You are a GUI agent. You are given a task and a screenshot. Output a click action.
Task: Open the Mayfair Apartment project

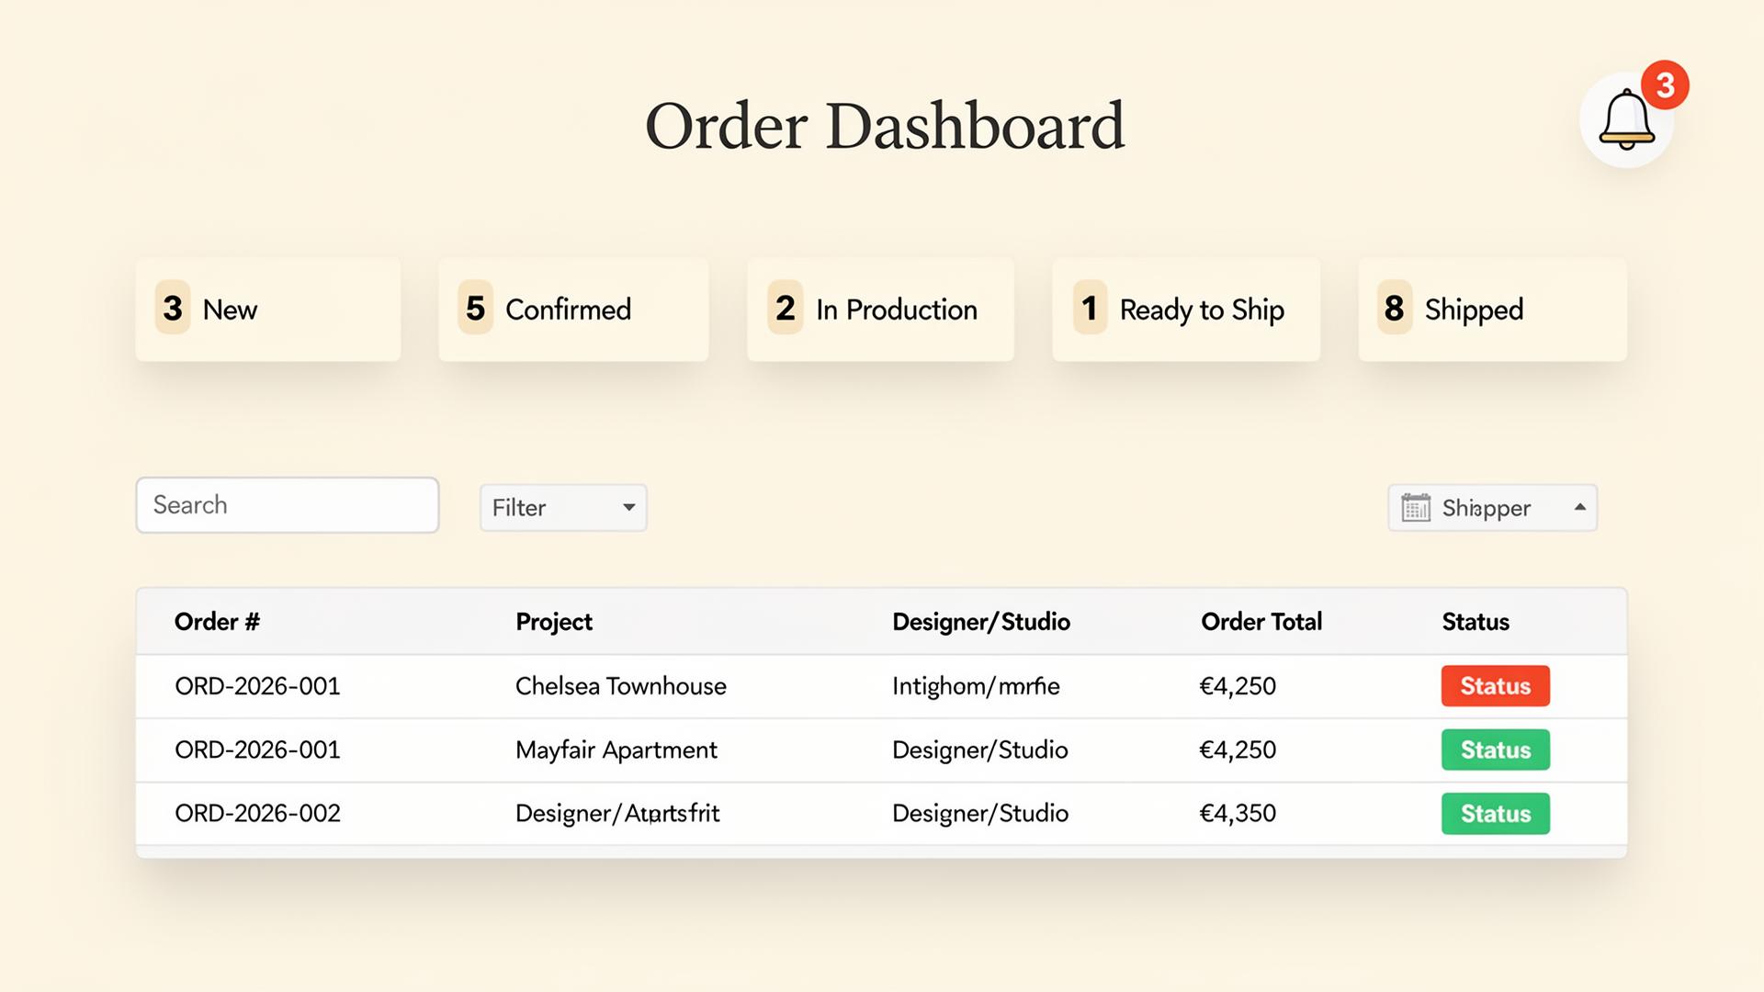tap(616, 750)
